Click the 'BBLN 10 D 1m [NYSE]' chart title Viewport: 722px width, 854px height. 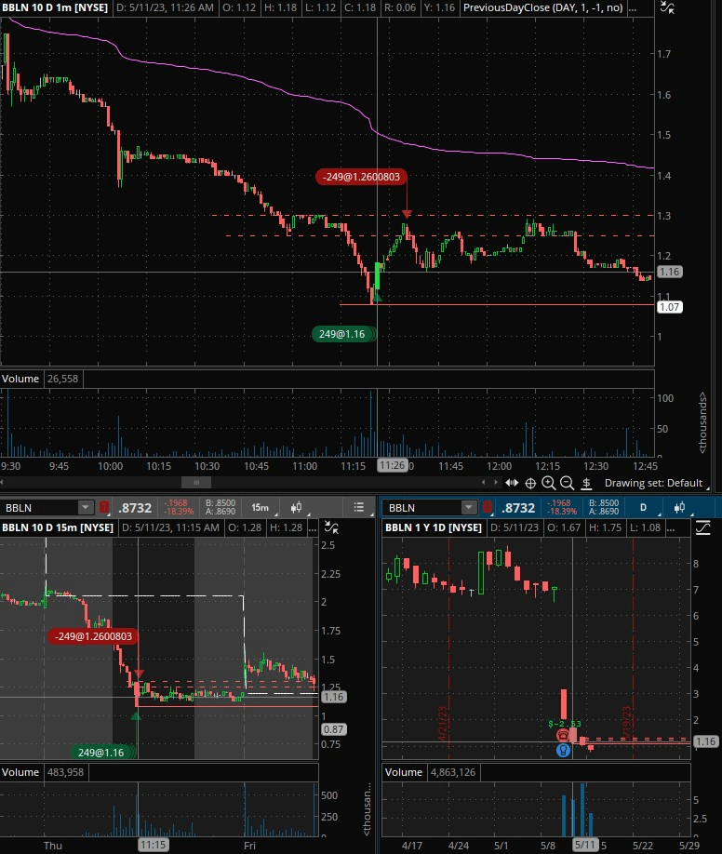click(x=55, y=7)
